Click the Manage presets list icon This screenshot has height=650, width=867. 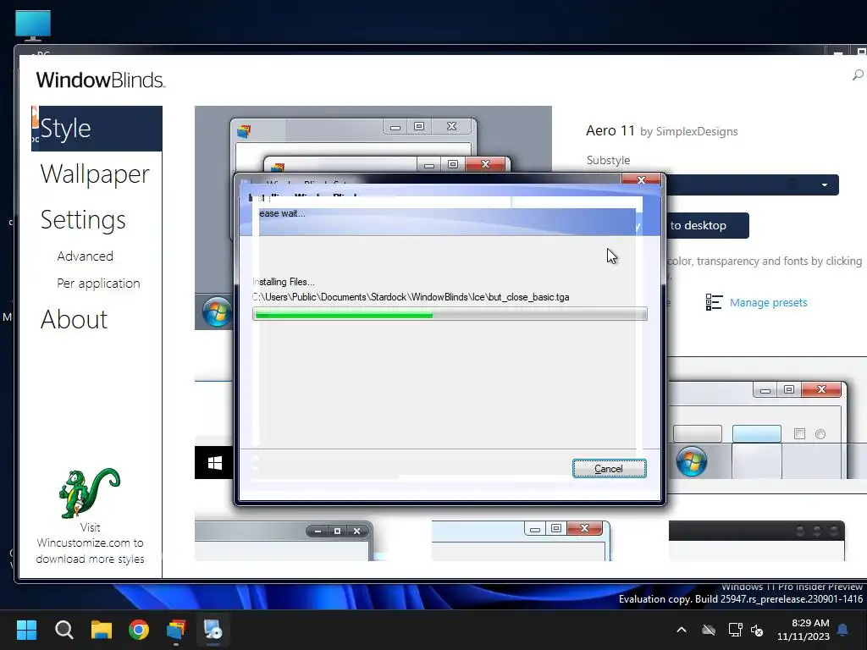tap(714, 302)
